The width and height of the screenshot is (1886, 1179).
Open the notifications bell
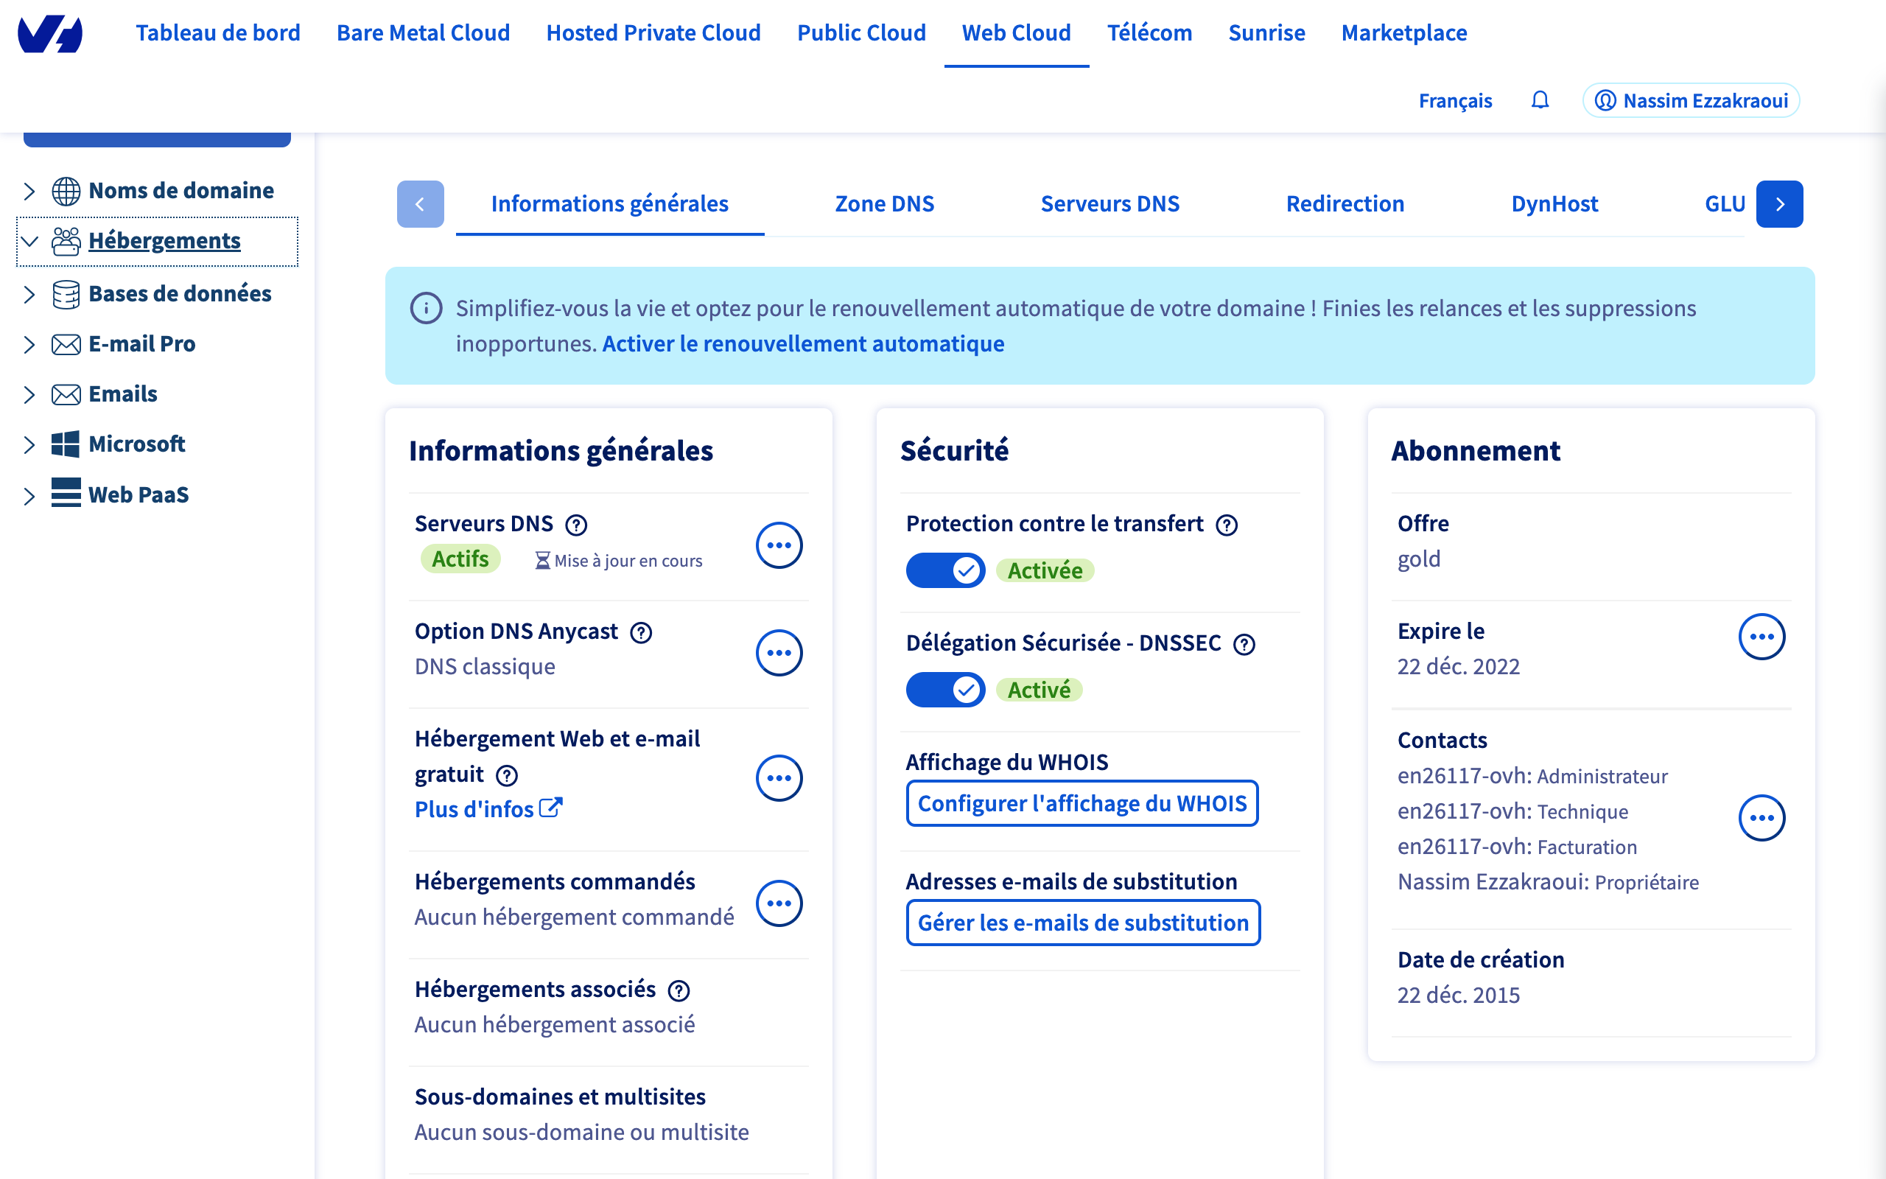pos(1539,101)
